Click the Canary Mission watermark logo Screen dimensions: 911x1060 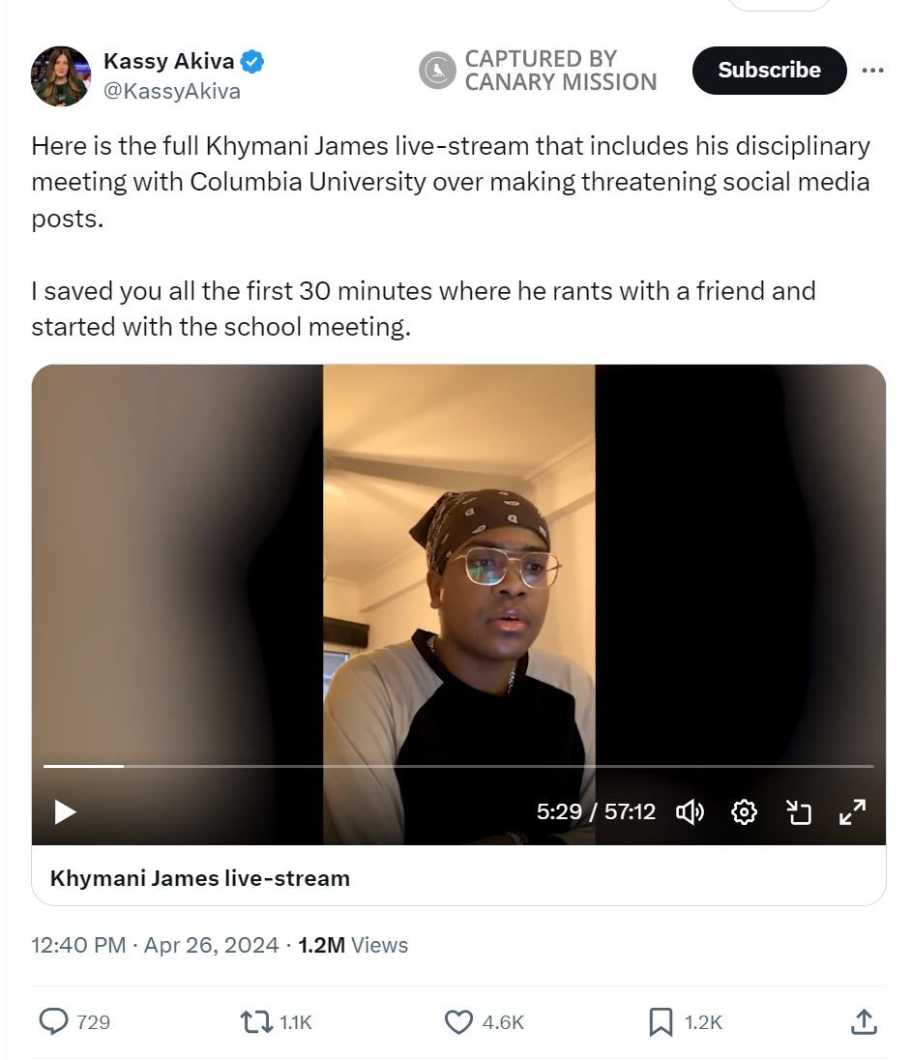438,71
